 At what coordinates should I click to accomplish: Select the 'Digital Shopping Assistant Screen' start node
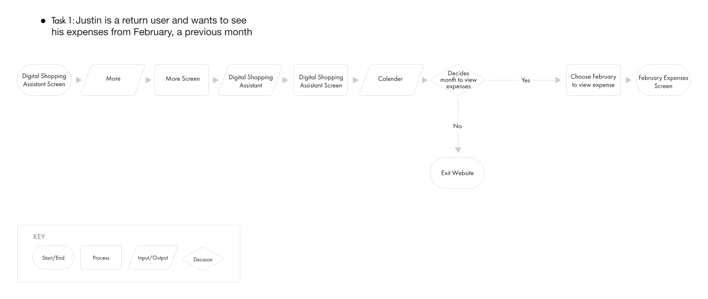coord(44,80)
